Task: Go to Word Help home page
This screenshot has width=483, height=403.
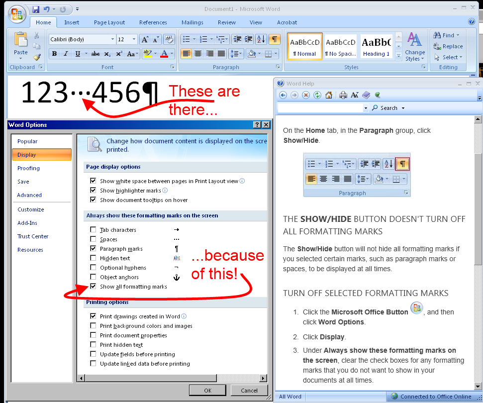Action: click(329, 95)
